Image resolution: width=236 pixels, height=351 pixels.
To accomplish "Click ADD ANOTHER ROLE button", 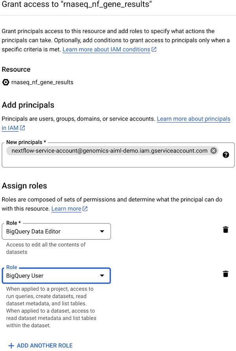I will 44,345.
